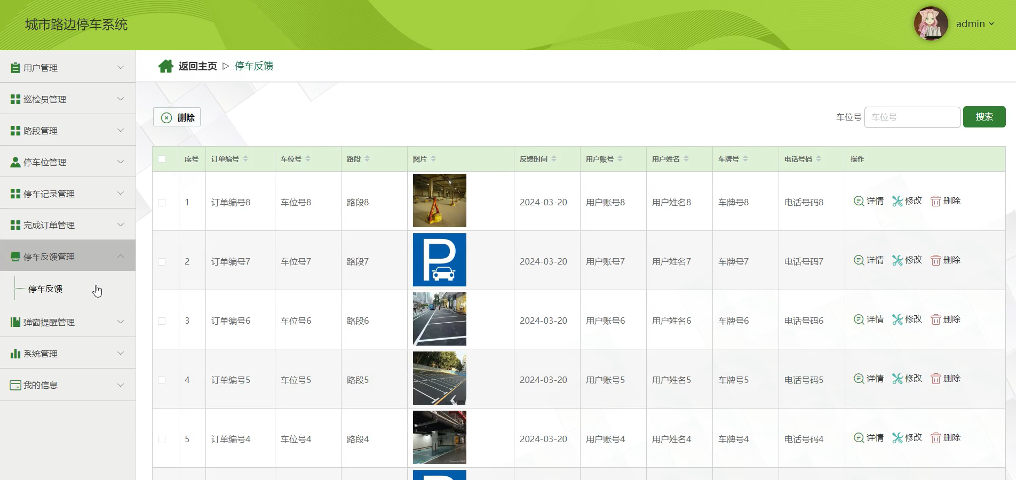Click the 弹窗提醒管理 sidebar icon
The height and width of the screenshot is (480, 1016).
(15, 322)
